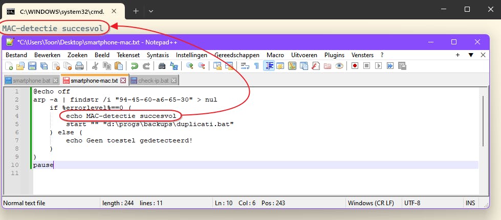The width and height of the screenshot is (501, 220).
Task: Toggle Show All Characters pilcrow icon
Action: point(256,66)
